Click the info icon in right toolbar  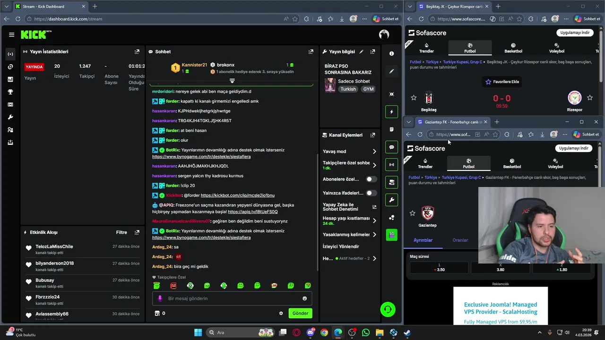[391, 53]
